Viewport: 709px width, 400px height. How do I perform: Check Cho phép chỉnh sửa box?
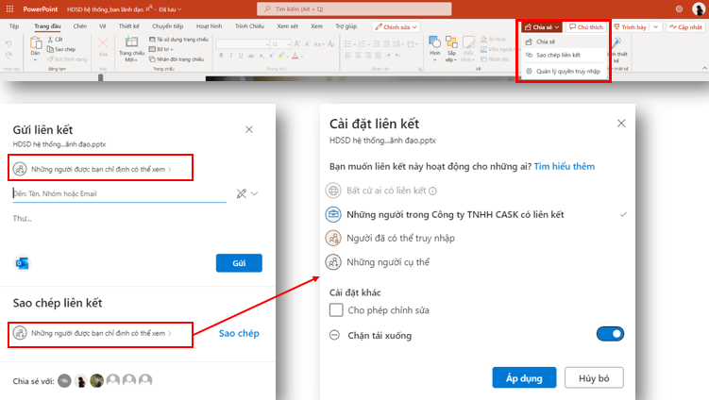coord(336,310)
